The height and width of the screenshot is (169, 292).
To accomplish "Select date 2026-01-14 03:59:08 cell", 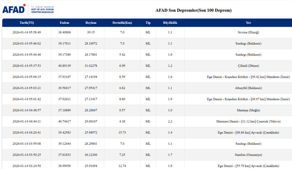I will [27, 144].
